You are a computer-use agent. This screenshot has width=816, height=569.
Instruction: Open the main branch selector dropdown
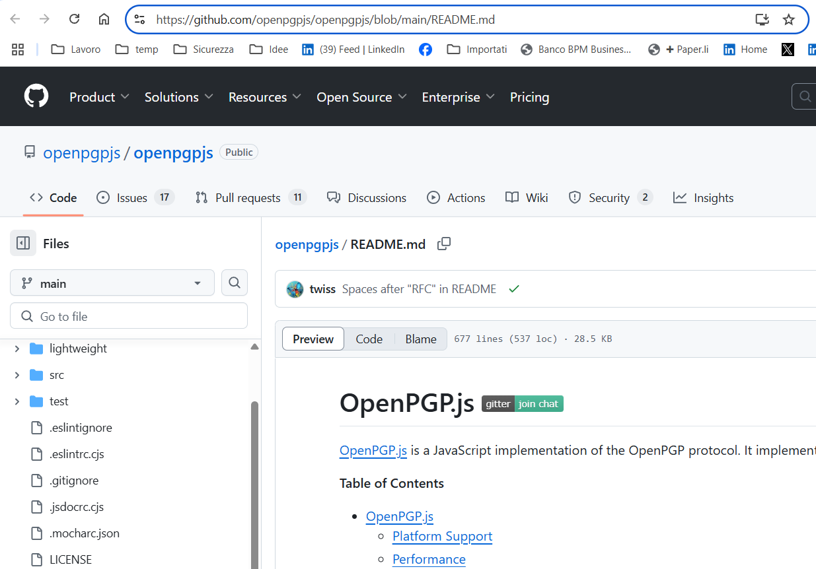point(112,283)
